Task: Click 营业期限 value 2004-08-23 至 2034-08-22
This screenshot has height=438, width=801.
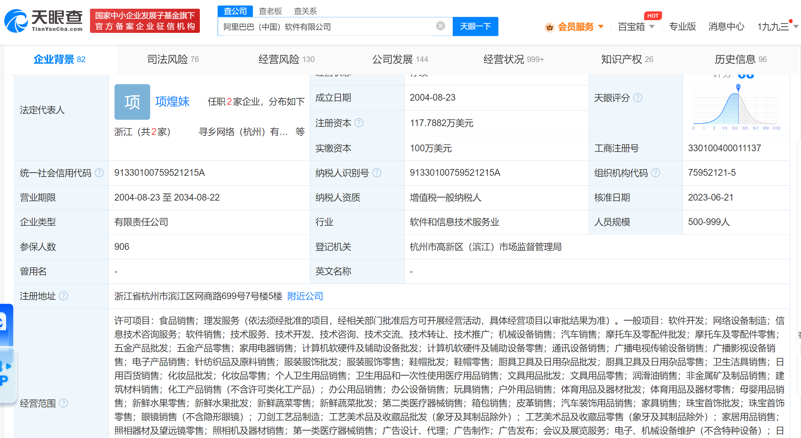Action: (x=167, y=198)
